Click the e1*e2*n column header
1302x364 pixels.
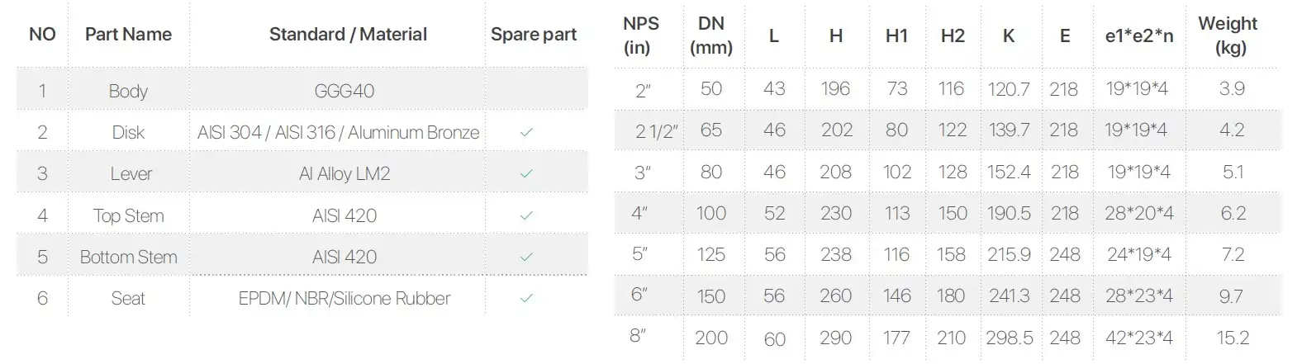click(1139, 35)
